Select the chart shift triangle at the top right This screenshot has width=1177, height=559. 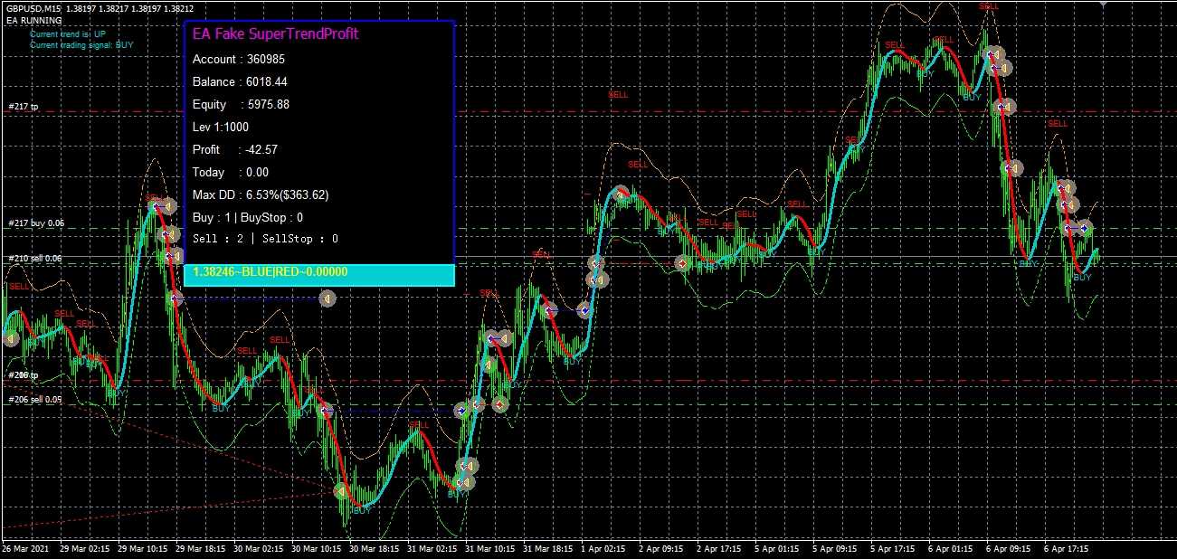(1102, 4)
